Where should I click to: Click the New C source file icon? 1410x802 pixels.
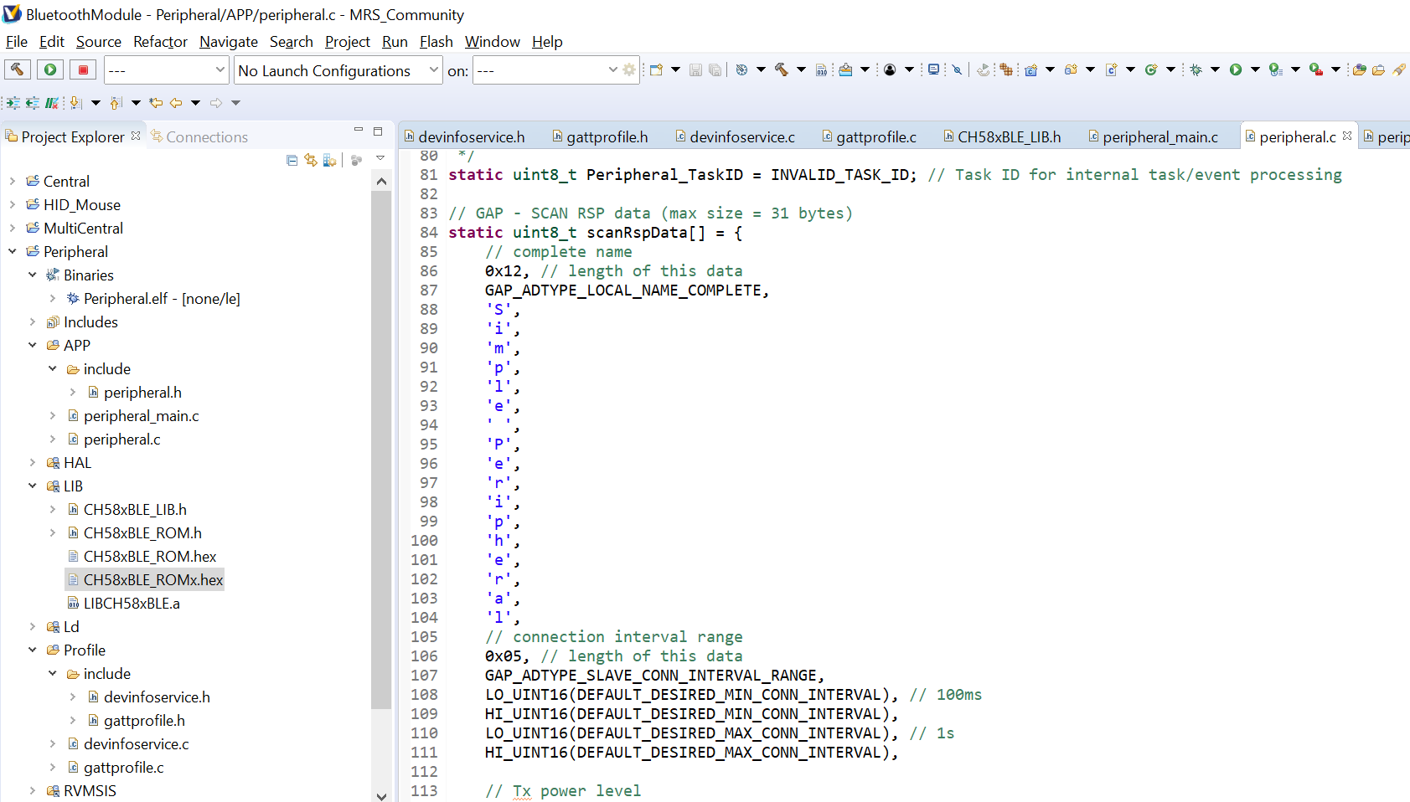(x=1111, y=70)
